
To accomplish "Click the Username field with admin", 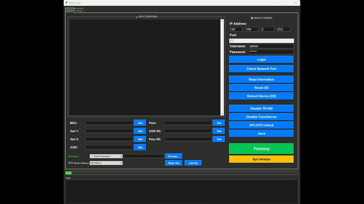I will (x=271, y=46).
